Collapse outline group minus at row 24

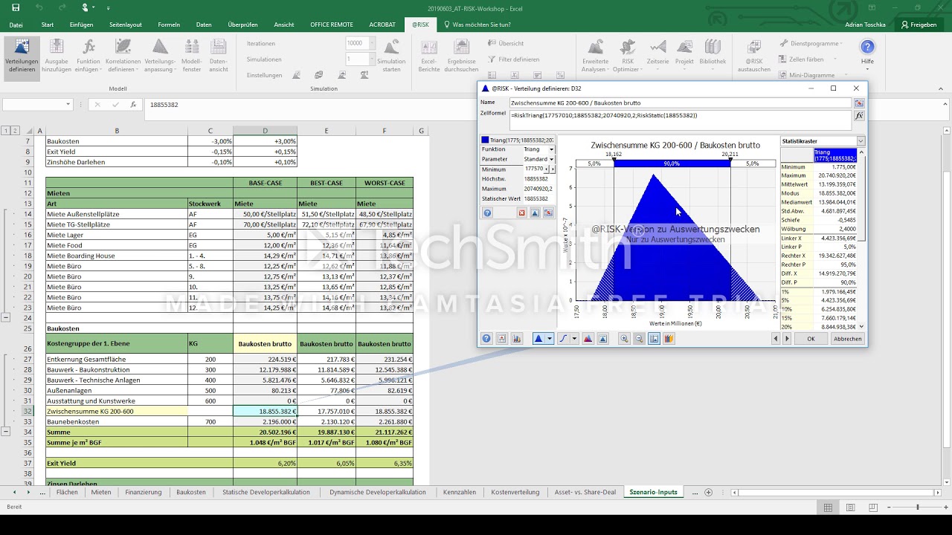[6, 317]
